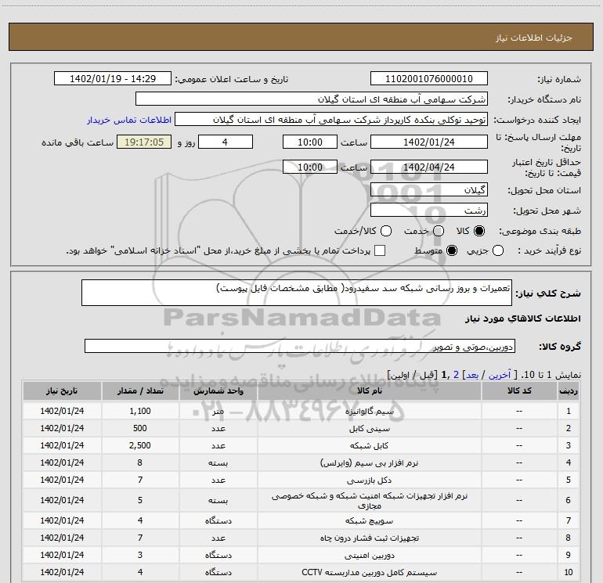
Task: Click the buyer organization name field
Action: [x=312, y=99]
